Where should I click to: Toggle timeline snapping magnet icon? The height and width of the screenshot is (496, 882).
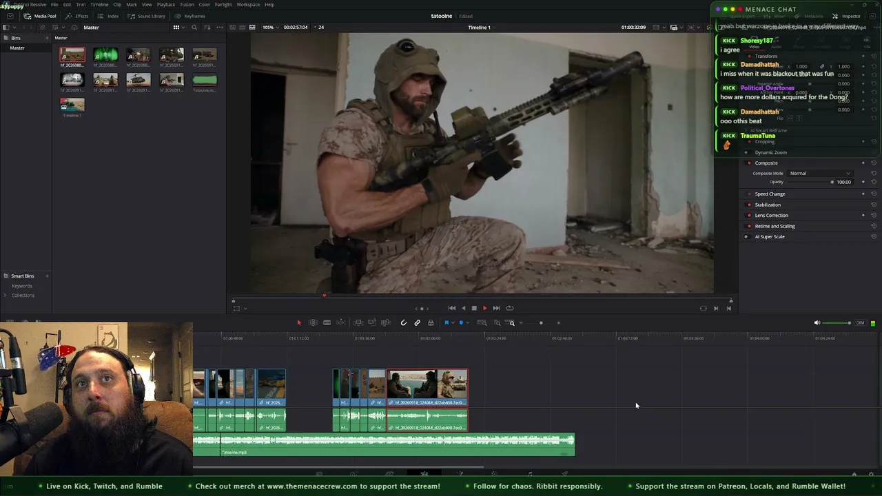tap(404, 322)
